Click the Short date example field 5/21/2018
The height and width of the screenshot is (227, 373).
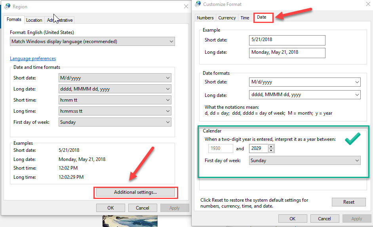(x=287, y=40)
